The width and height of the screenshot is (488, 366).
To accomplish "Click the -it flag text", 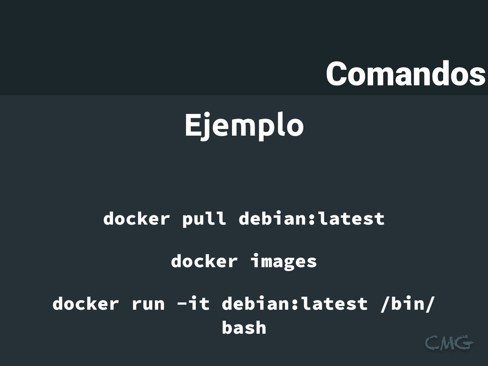I will [x=193, y=303].
